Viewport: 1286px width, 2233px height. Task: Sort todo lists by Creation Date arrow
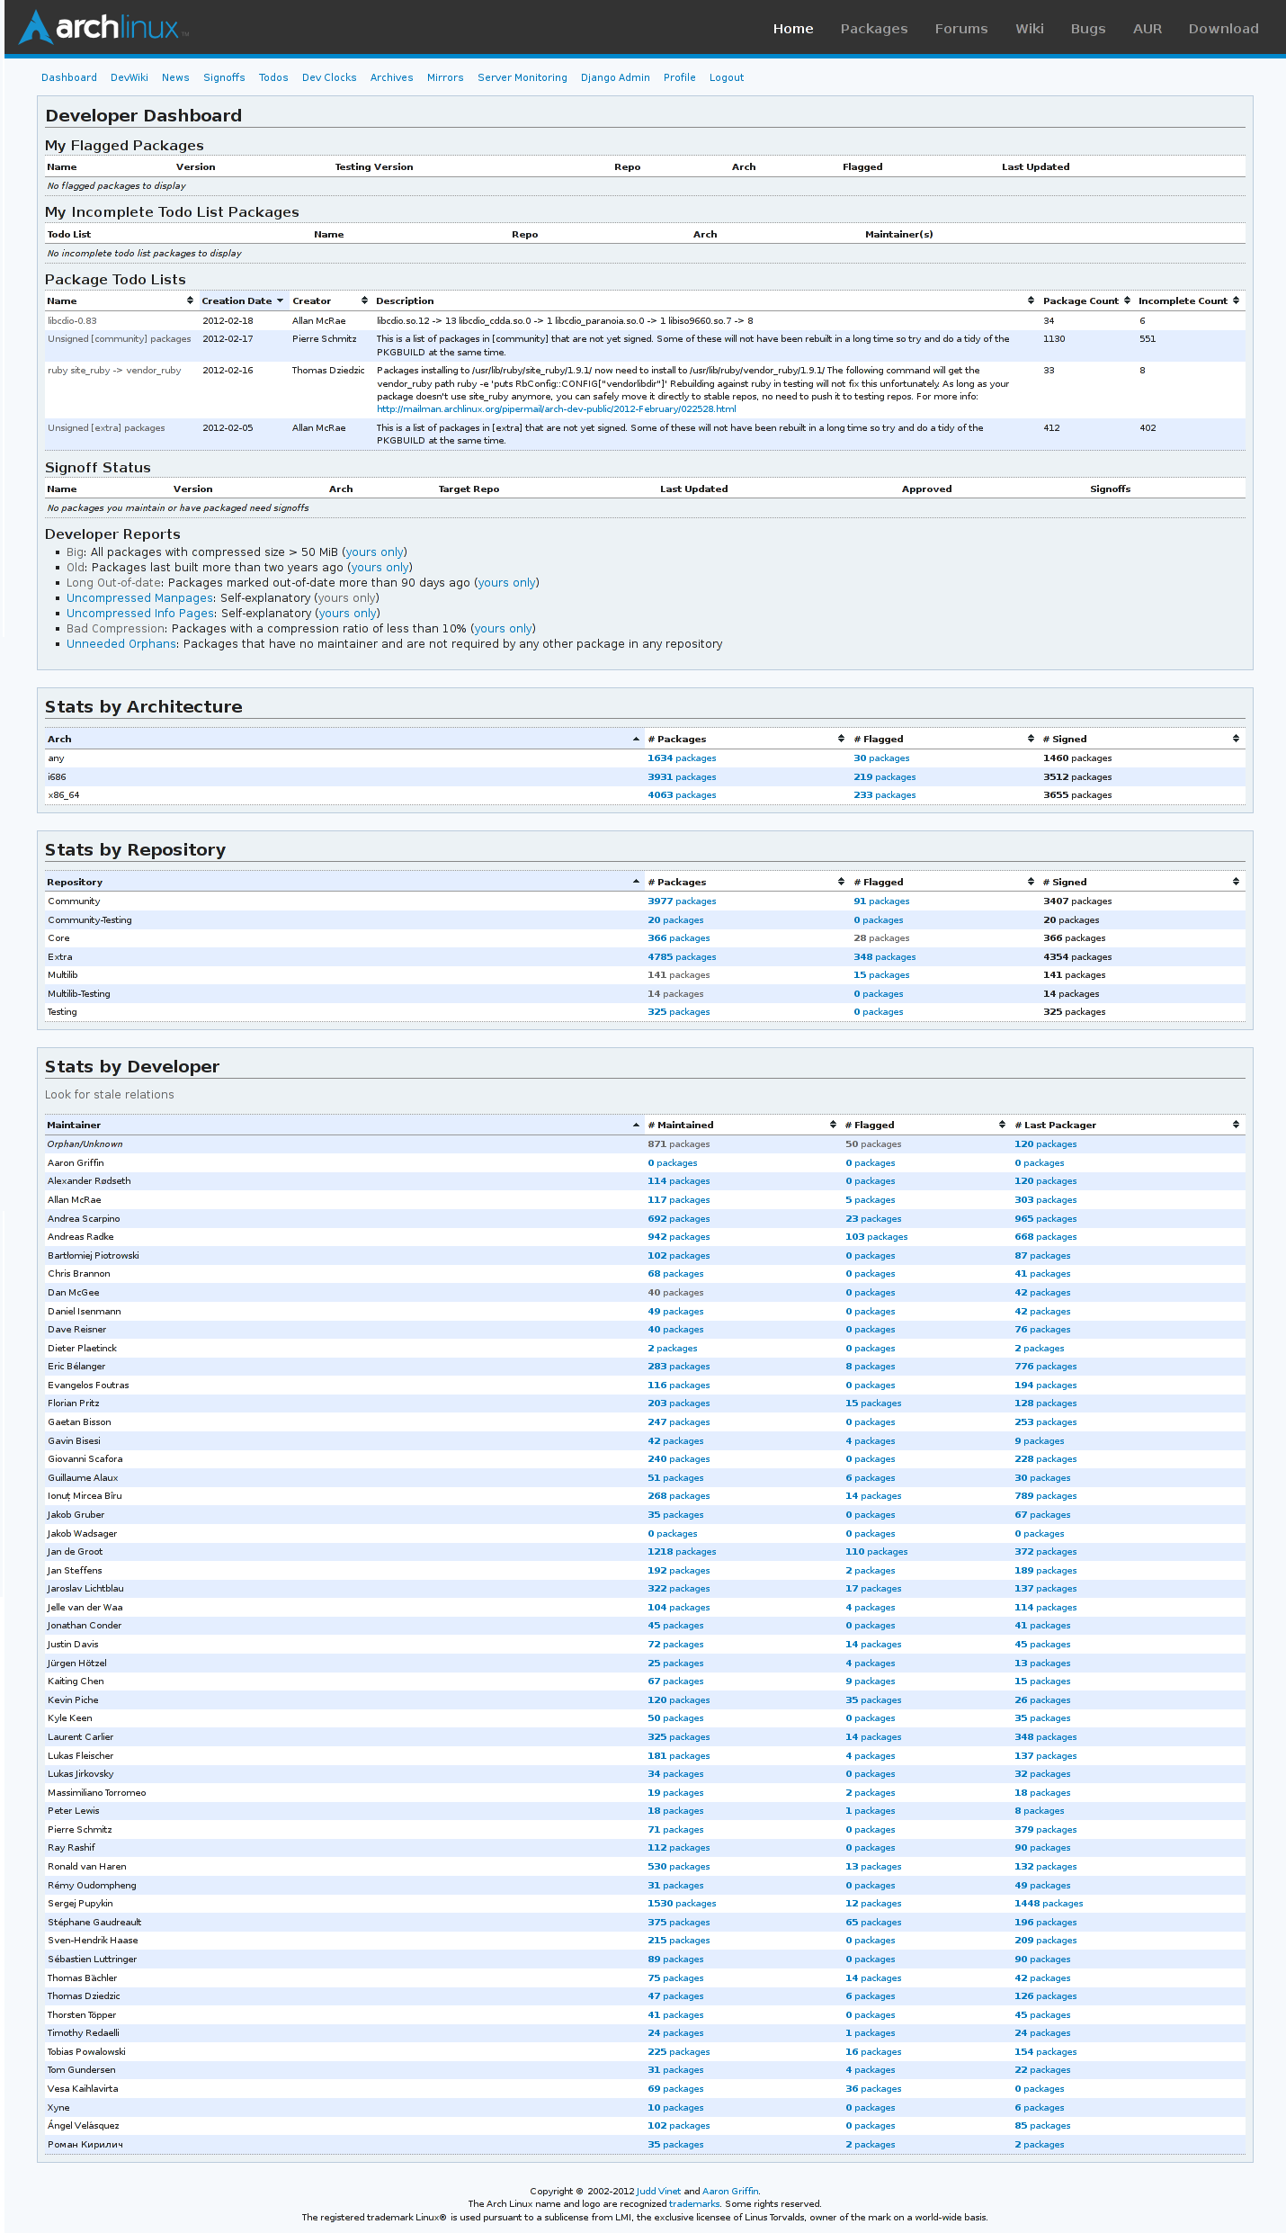coord(280,300)
